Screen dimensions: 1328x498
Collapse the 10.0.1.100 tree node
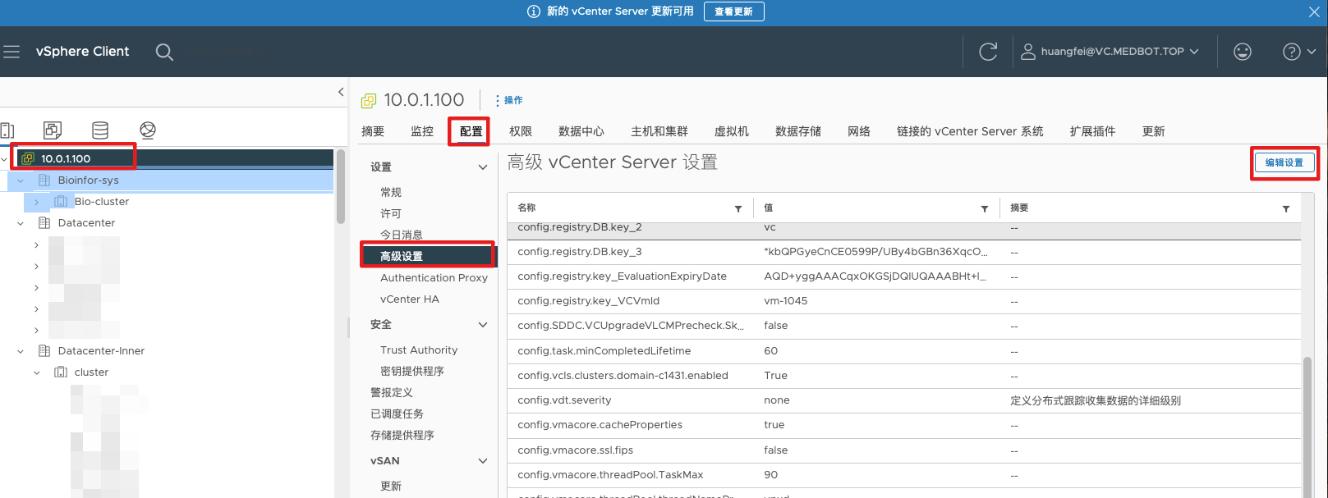[x=5, y=159]
